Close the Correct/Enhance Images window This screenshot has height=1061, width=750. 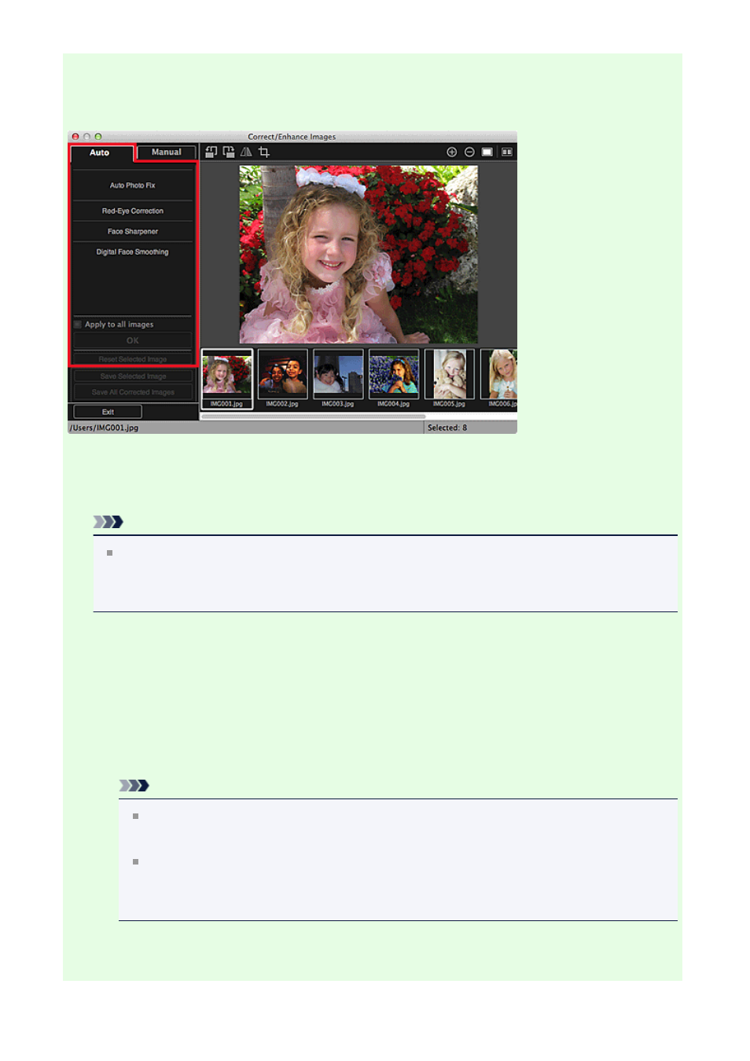75,137
